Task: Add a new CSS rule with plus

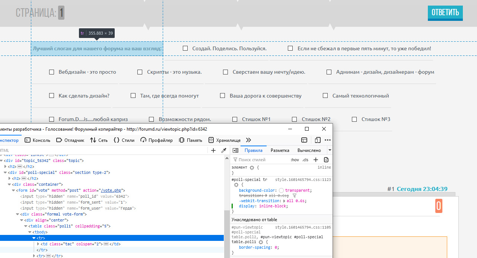Action: 316,160
